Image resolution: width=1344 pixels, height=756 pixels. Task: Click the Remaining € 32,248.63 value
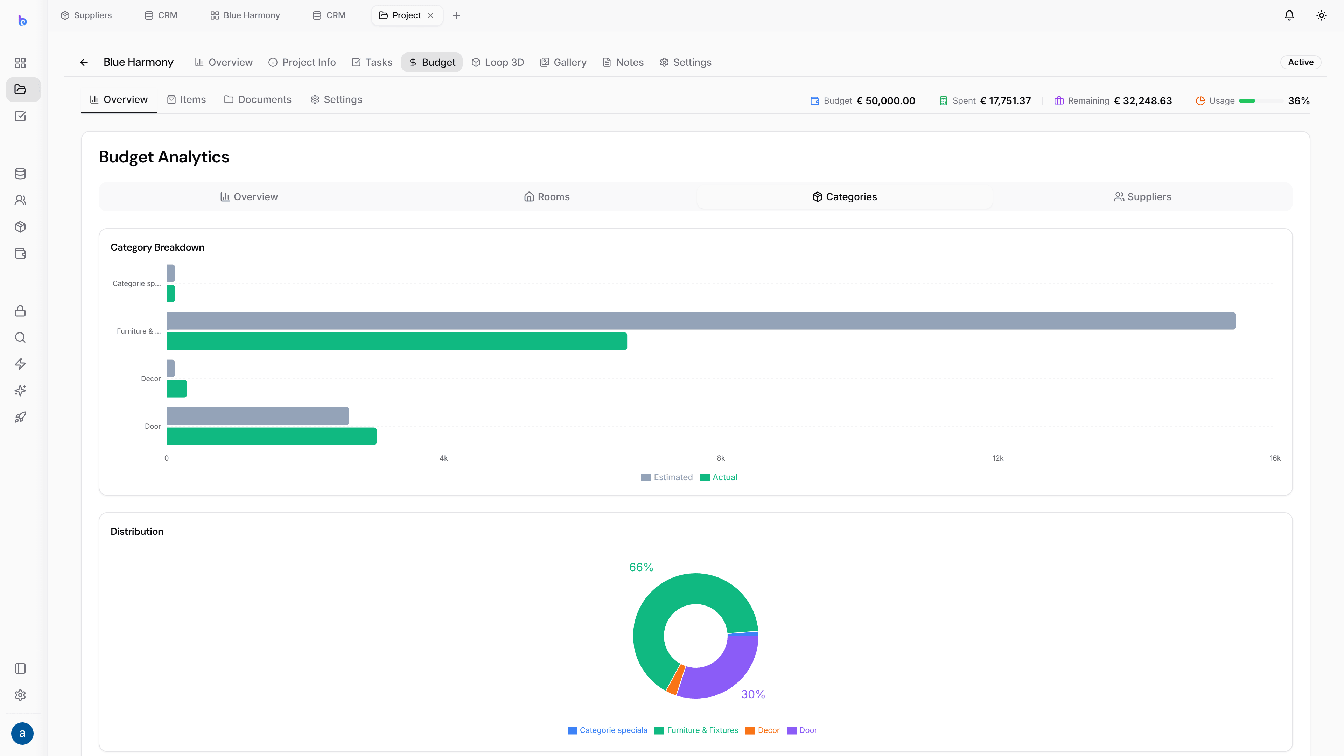pyautogui.click(x=1143, y=101)
